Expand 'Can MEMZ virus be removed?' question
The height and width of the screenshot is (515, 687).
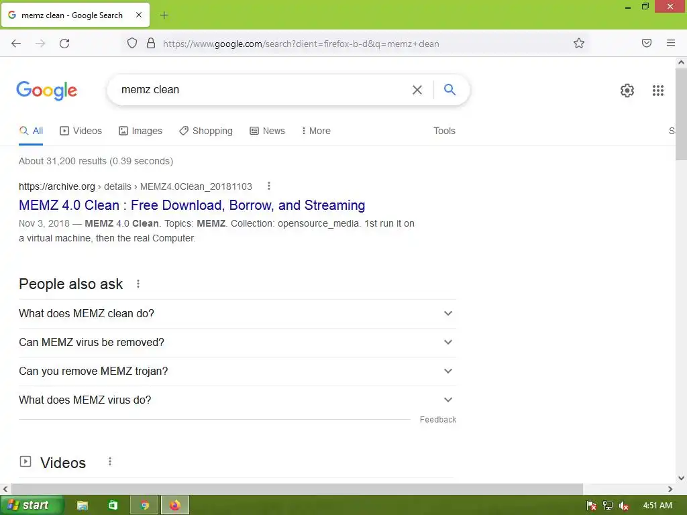(x=237, y=343)
